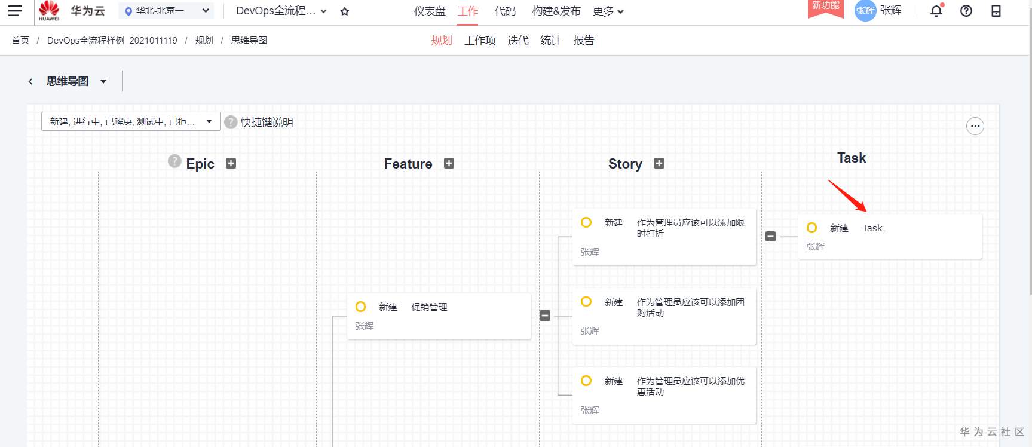The width and height of the screenshot is (1032, 447).
Task: Click 首页 breadcrumb link
Action: coord(20,41)
